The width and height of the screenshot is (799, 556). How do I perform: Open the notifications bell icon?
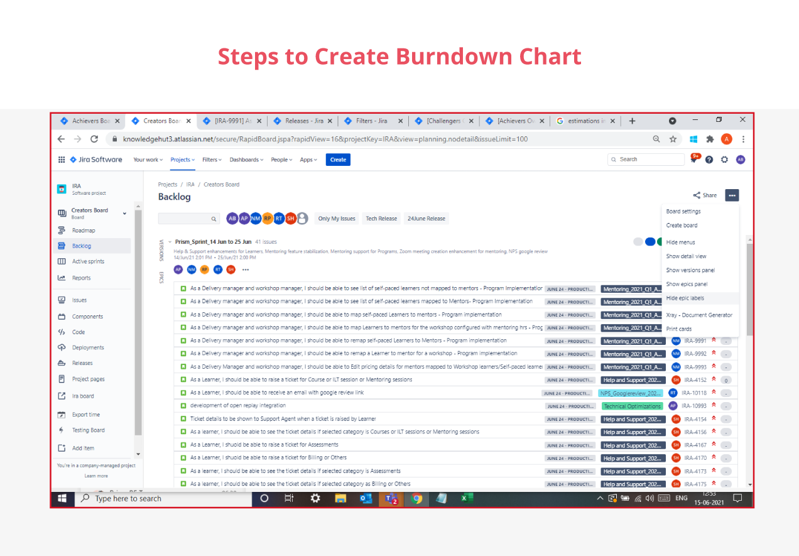(693, 160)
